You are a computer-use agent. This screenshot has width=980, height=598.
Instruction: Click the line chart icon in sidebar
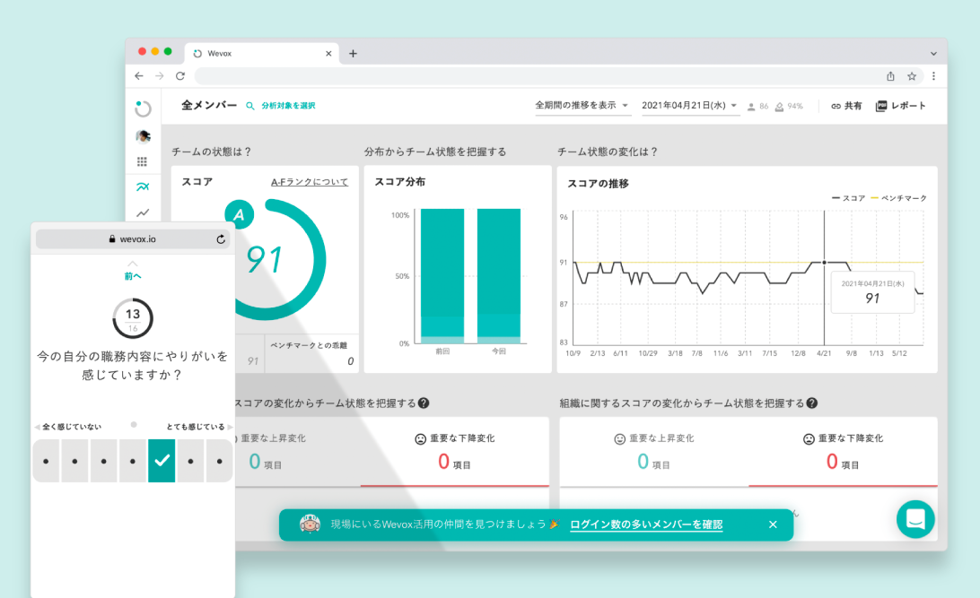(143, 213)
